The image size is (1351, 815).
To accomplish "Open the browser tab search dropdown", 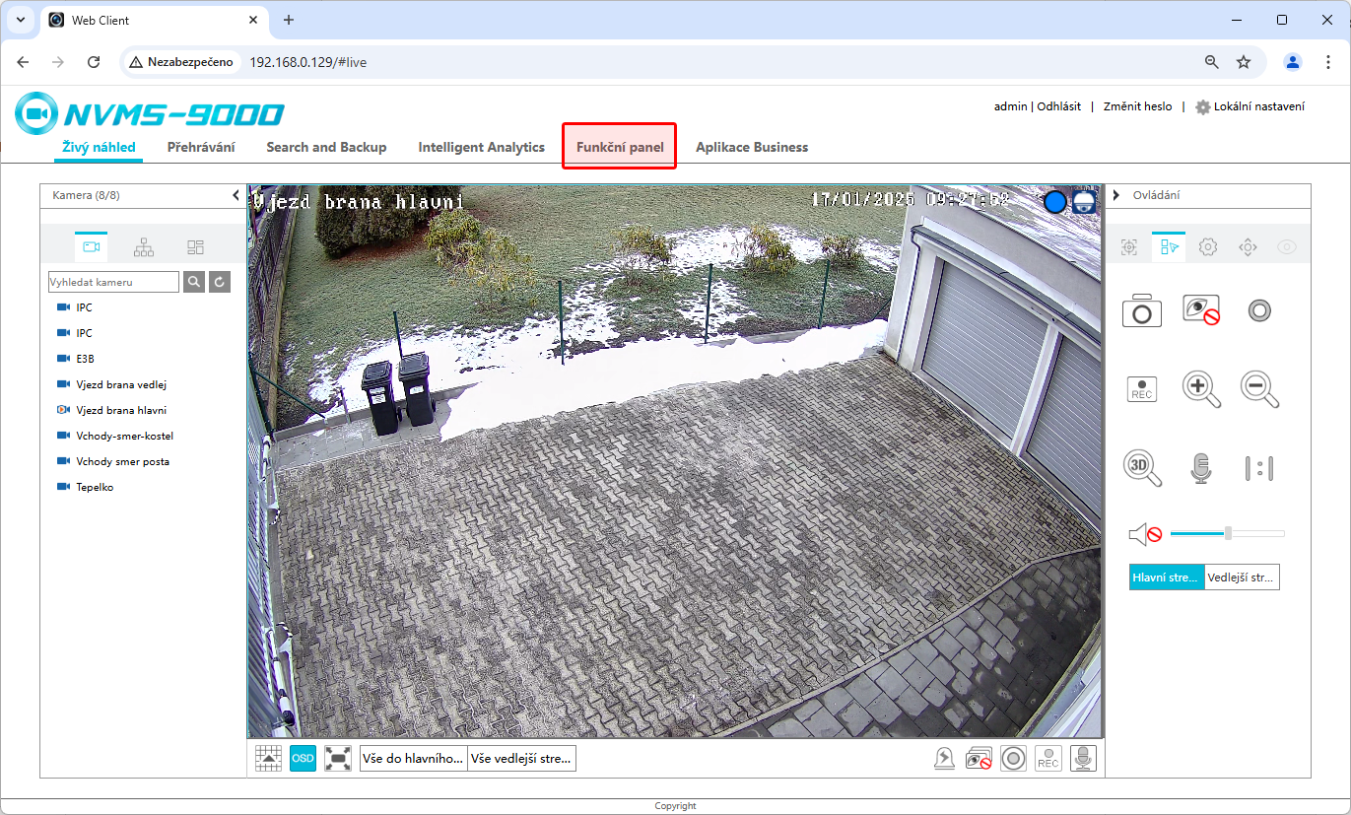I will click(x=20, y=20).
